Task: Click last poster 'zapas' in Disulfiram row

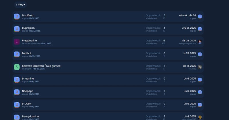Action: click(193, 18)
